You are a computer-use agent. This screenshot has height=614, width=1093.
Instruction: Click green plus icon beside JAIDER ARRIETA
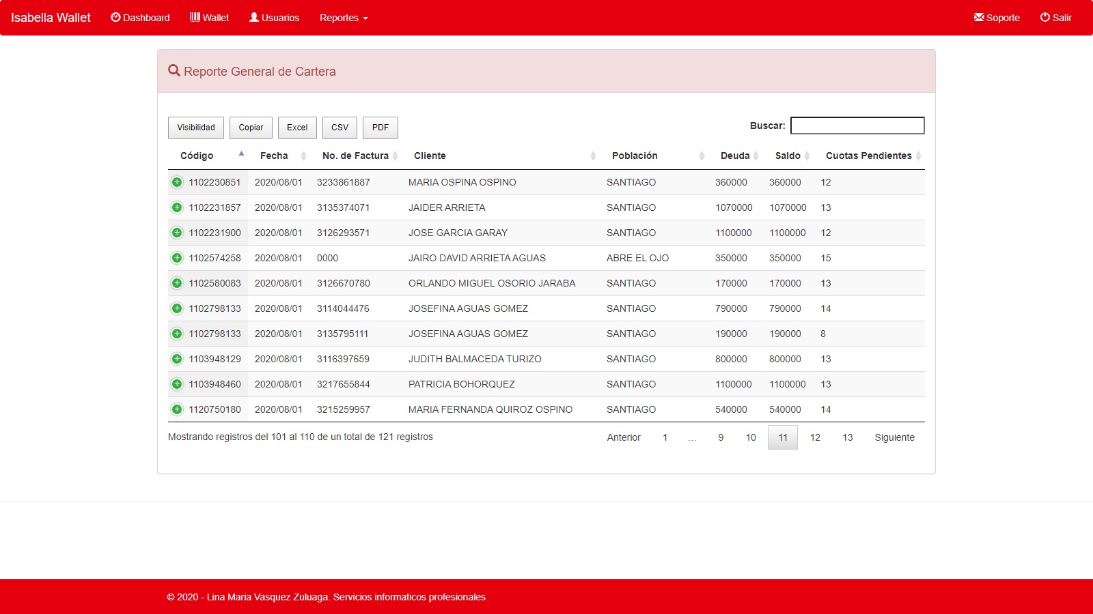pos(177,207)
